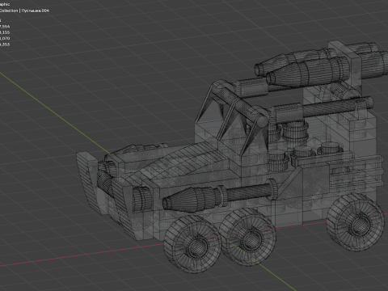Click the 'Collection | Пустышка.004' overlay text
The image size is (388, 291).
click(x=24, y=11)
